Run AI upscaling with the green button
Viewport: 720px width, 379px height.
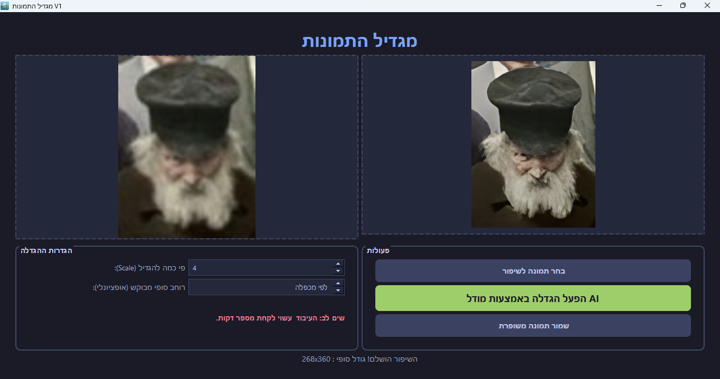533,298
